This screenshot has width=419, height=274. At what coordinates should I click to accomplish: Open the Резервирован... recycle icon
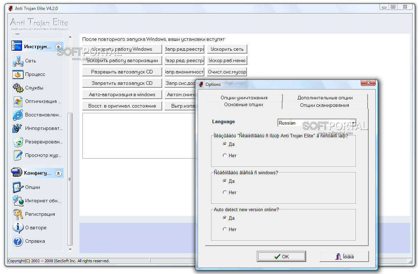[x=18, y=142]
